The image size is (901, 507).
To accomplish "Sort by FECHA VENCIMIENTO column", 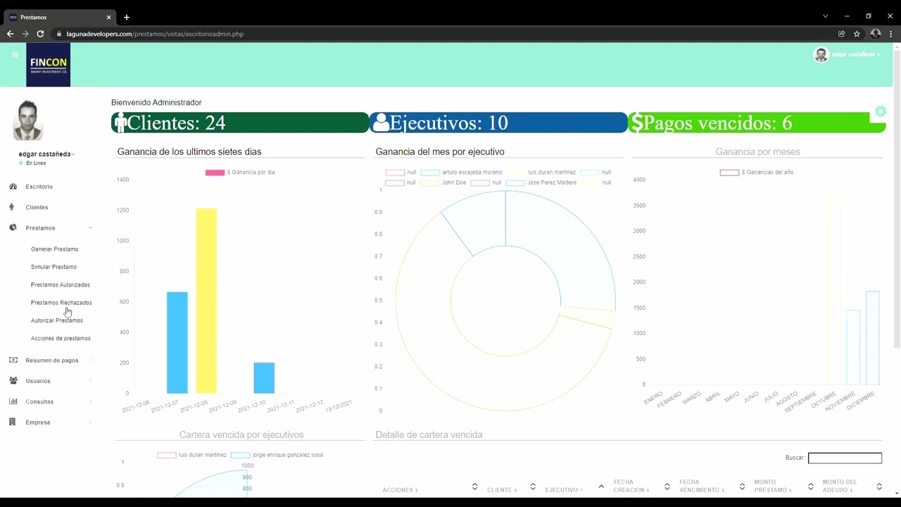I will point(712,486).
